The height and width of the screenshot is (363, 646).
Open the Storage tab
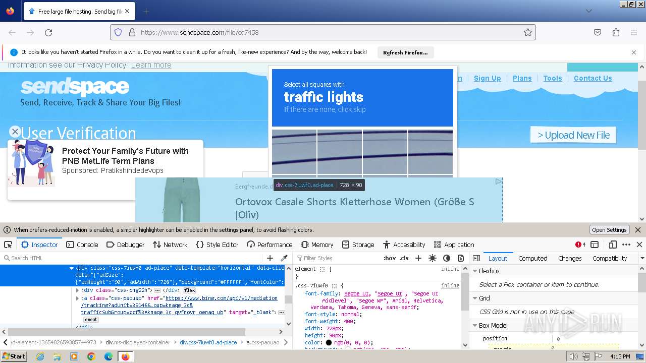click(358, 245)
